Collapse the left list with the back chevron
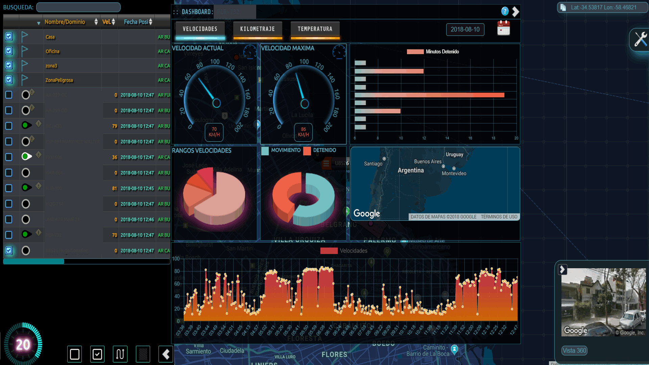 166,354
